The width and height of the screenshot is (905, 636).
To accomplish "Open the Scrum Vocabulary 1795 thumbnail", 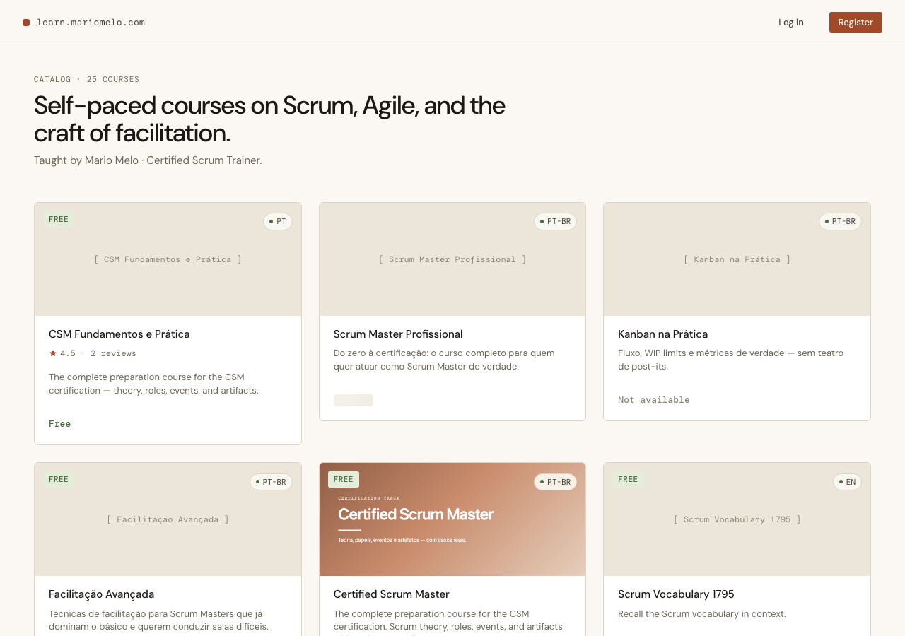I will 737,519.
